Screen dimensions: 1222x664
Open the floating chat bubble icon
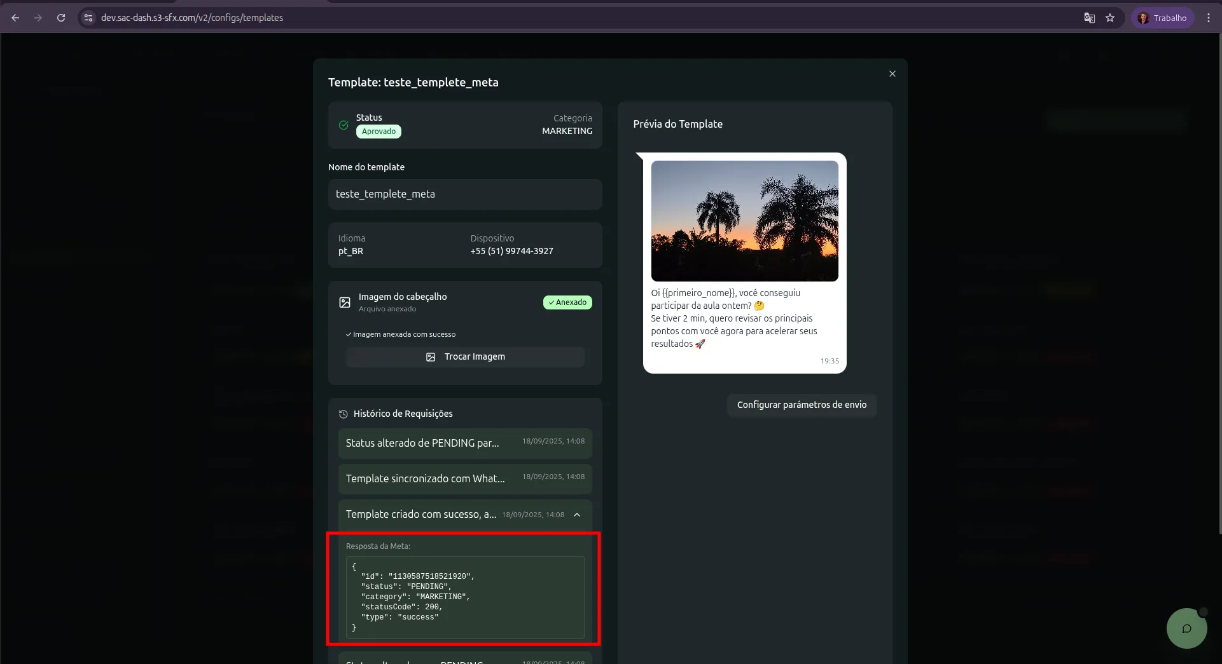click(x=1186, y=628)
